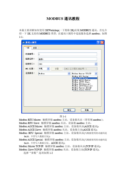Viewport: 126px width, 179px height.
Task: Switch to the 参数 tab
Action: pyautogui.click(x=35, y=48)
